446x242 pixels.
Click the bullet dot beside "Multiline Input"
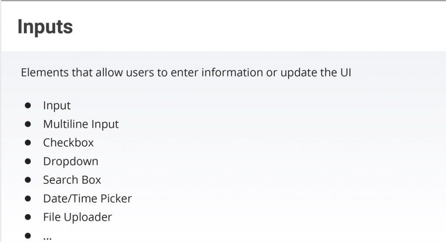point(27,124)
